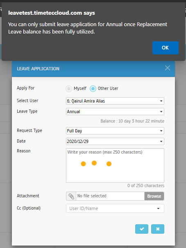The width and height of the screenshot is (186, 248).
Task: Click the No file selected field
Action: (x=110, y=196)
